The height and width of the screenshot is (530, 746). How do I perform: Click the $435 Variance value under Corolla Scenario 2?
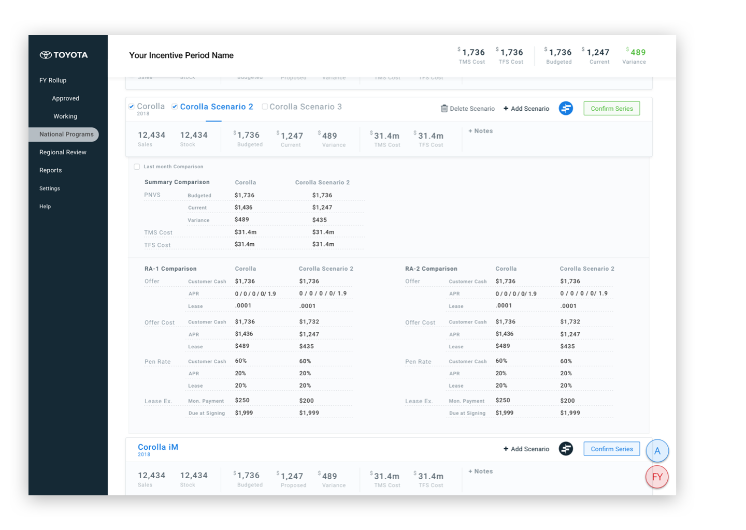(x=320, y=220)
